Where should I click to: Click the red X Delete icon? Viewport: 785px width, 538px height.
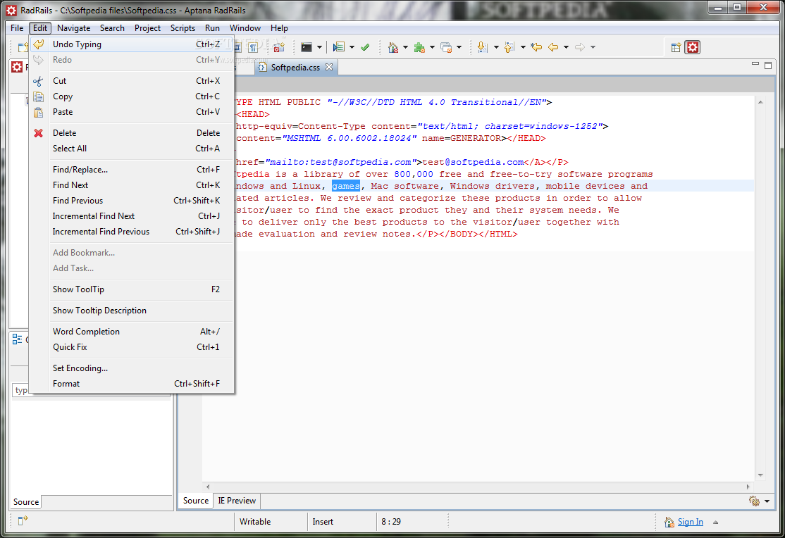38,133
